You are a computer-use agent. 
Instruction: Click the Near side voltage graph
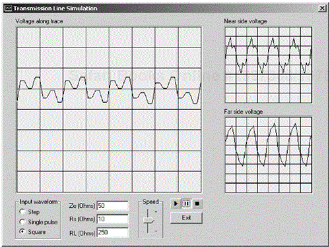(269, 65)
